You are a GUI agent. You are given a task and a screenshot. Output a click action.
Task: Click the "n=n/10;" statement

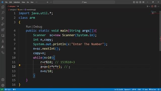pos(47,71)
